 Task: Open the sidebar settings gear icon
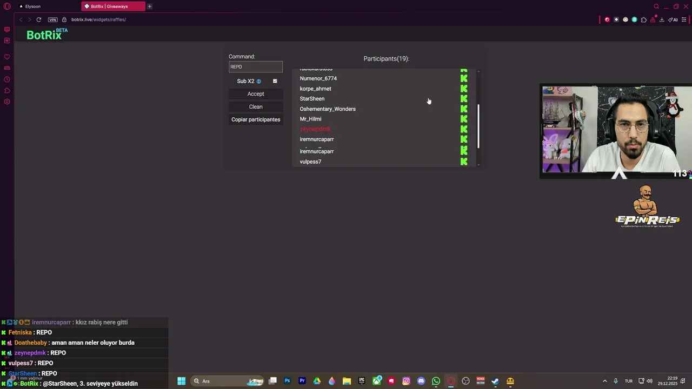pos(7,102)
